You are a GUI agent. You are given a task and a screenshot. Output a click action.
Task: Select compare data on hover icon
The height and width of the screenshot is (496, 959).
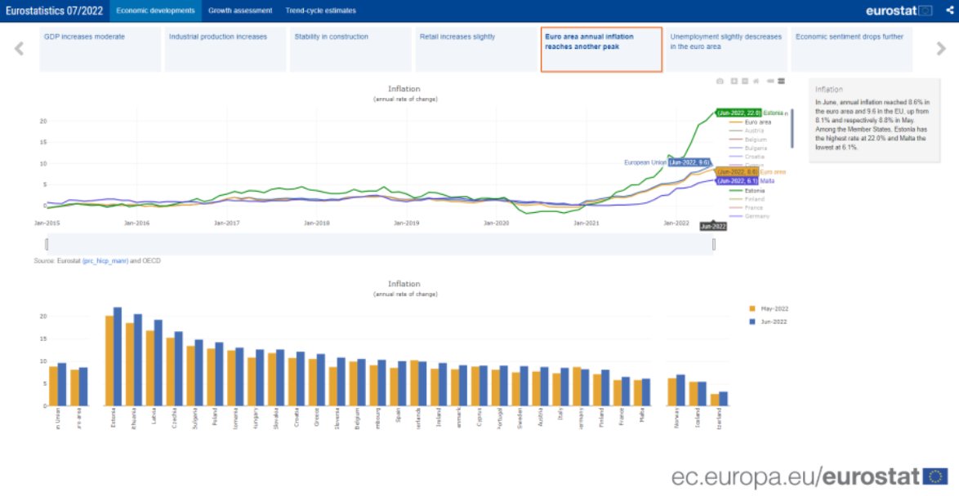(x=781, y=82)
